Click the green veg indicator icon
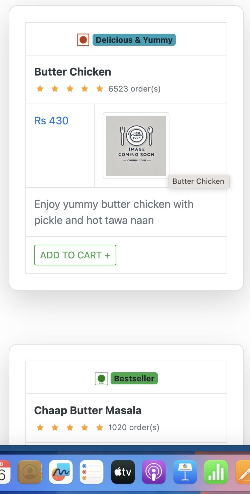Viewport: 250px width, 494px height. (x=101, y=379)
